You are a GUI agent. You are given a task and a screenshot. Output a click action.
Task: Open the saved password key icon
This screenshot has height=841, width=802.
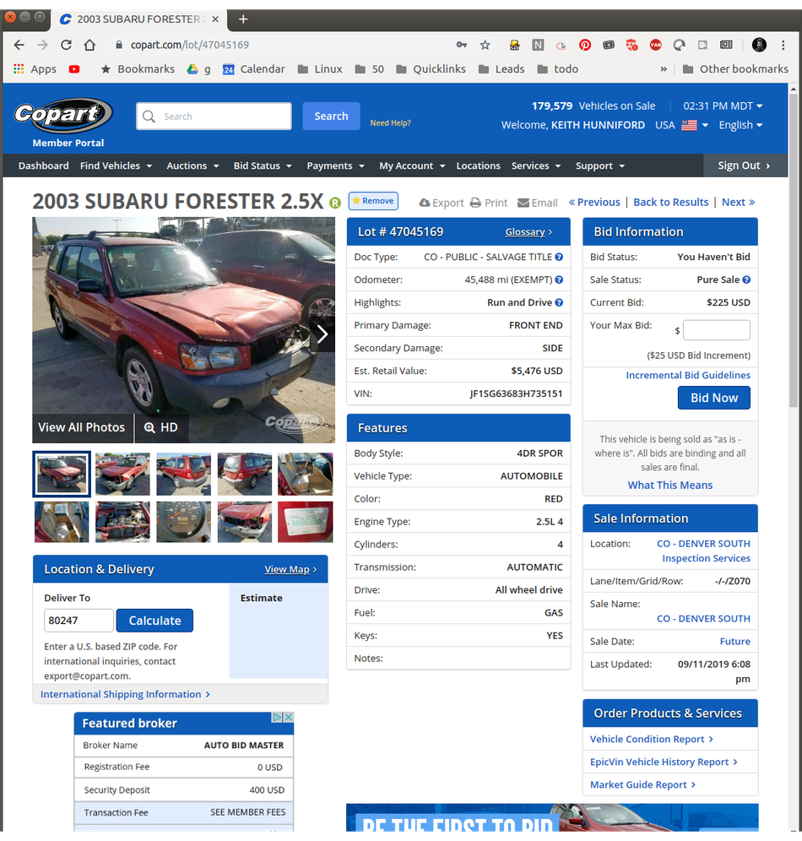(462, 45)
